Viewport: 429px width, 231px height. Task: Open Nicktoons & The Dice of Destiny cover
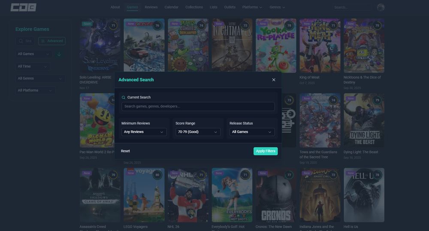click(x=364, y=46)
